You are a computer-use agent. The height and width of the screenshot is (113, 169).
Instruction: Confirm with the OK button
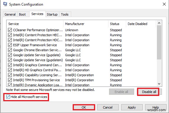[x=84, y=107]
